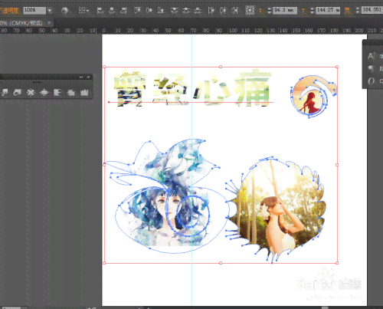
Task: Select the Pucker tool
Action: [31, 92]
